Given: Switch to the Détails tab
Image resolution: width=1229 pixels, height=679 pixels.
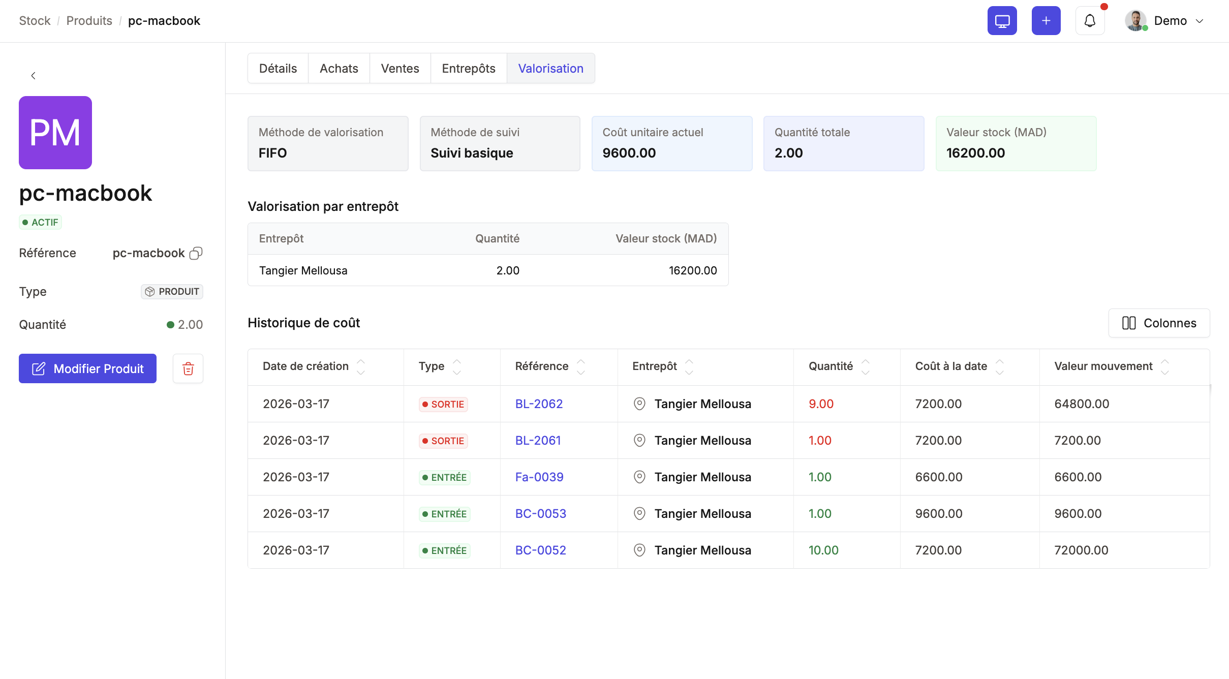Looking at the screenshot, I should [x=278, y=68].
